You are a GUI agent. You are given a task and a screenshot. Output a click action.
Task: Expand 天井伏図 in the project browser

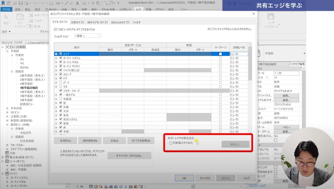7,108
